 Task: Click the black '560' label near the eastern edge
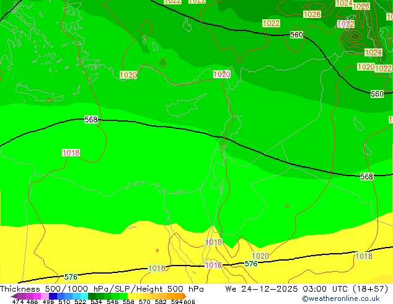tap(377, 94)
